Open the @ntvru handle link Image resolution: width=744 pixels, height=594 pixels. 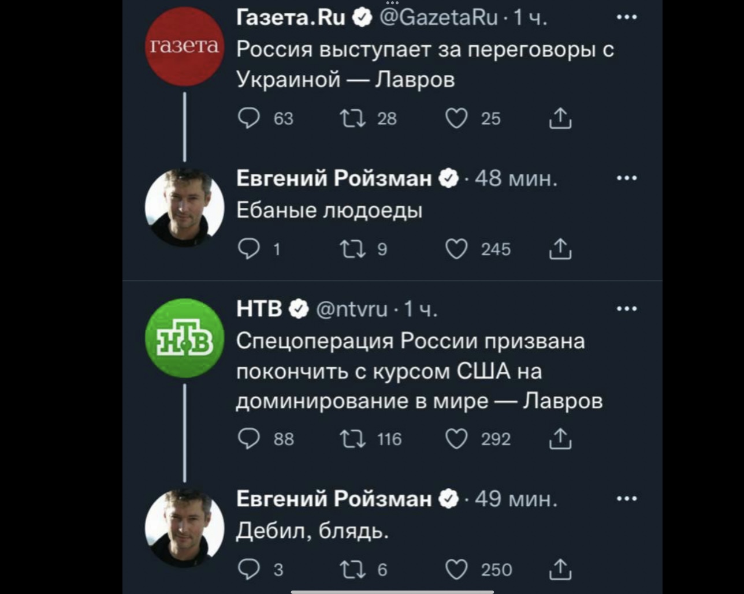coord(352,310)
